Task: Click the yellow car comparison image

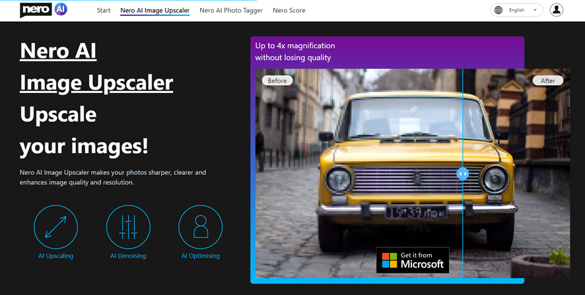Action: pyautogui.click(x=413, y=174)
